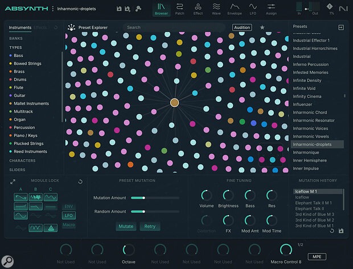Click the Mod Time knob
The image size is (353, 269).
click(272, 220)
